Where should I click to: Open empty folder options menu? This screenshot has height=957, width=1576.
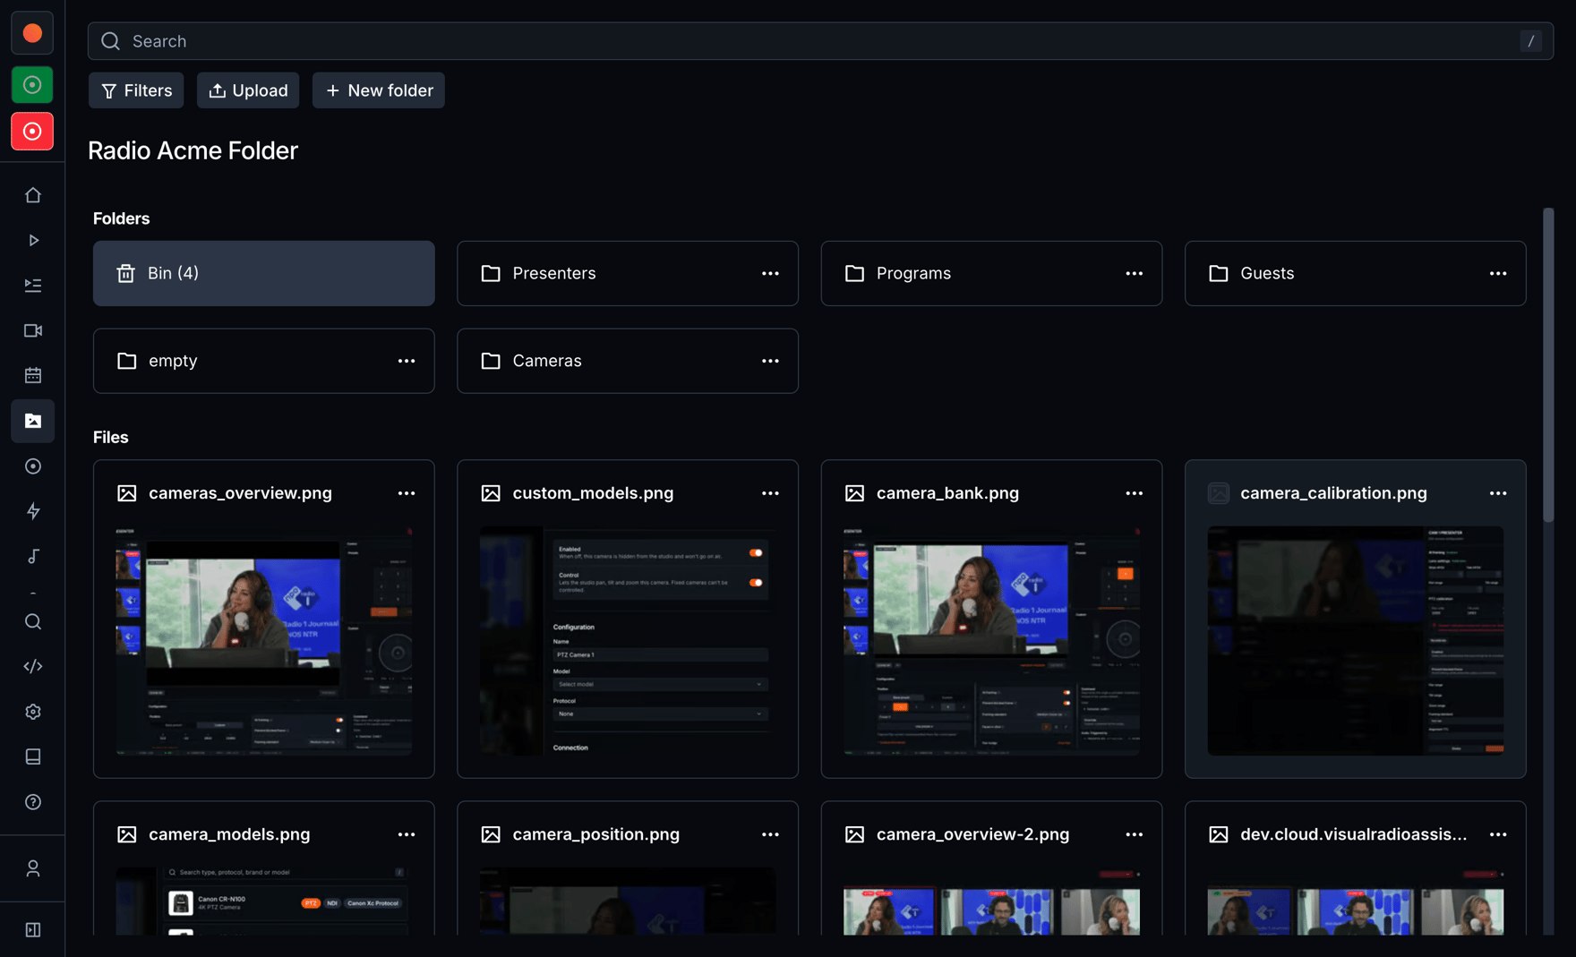point(407,361)
